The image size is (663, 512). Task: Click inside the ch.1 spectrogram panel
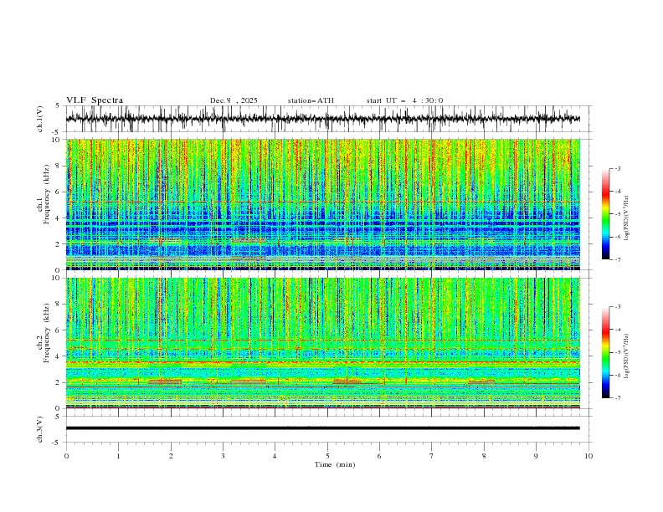coord(322,204)
